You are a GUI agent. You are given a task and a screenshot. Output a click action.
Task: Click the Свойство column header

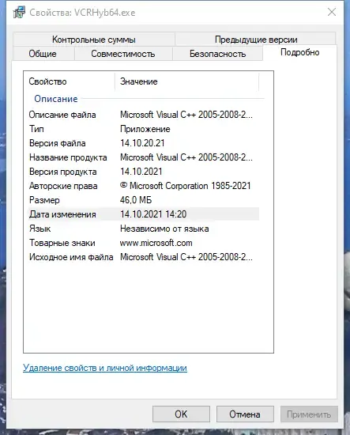click(x=70, y=81)
